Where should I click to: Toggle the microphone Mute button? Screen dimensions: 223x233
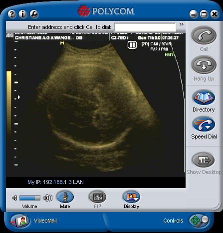pyautogui.click(x=65, y=196)
